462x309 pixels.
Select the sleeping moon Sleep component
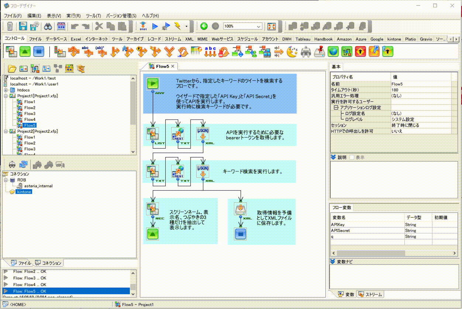click(292, 51)
